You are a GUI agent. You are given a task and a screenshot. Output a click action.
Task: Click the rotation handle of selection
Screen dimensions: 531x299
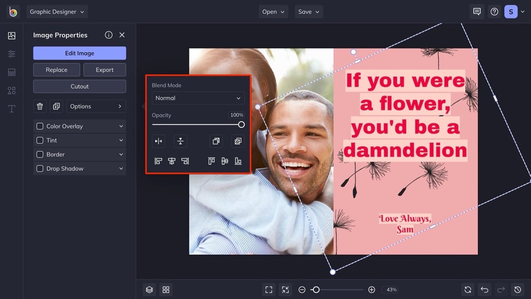coord(353,52)
